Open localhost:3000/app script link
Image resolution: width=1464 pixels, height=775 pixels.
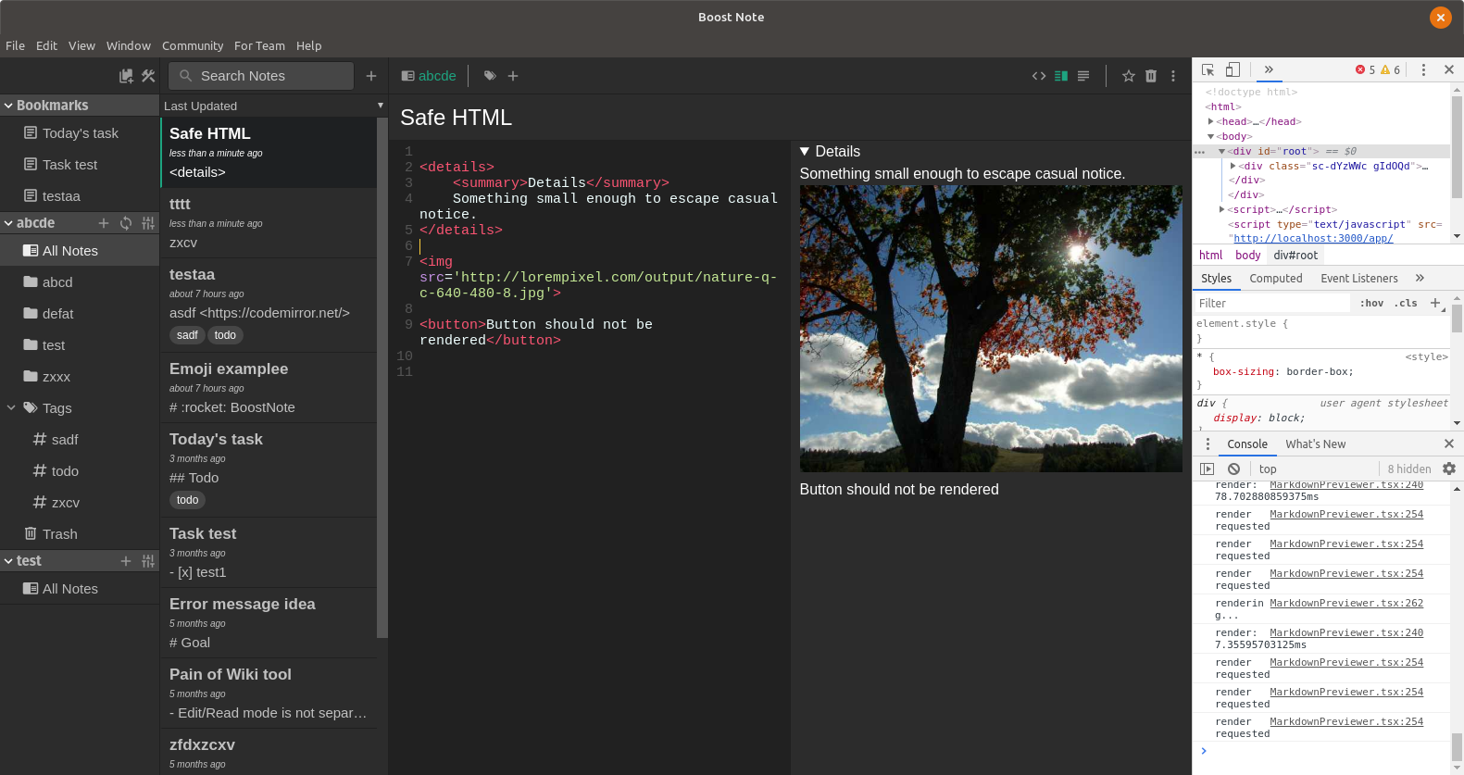coord(1313,238)
